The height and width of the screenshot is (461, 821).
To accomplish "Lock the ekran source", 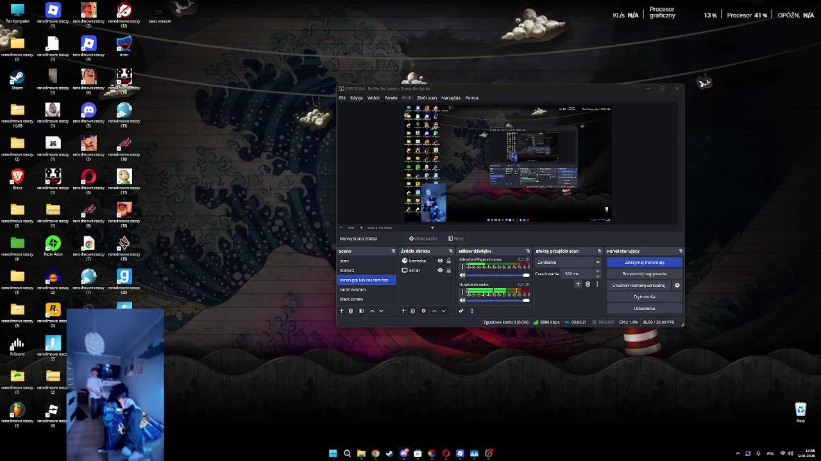I will pos(448,270).
